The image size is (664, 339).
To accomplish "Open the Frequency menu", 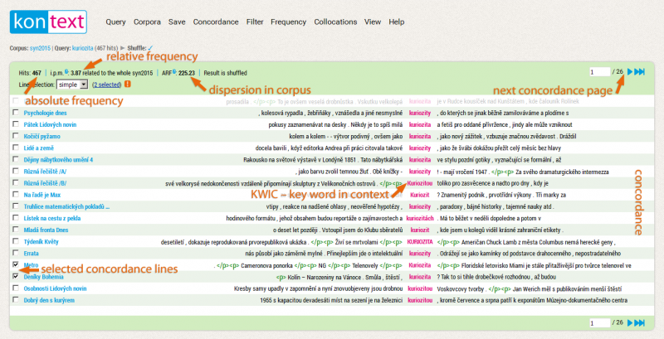I will coord(288,22).
